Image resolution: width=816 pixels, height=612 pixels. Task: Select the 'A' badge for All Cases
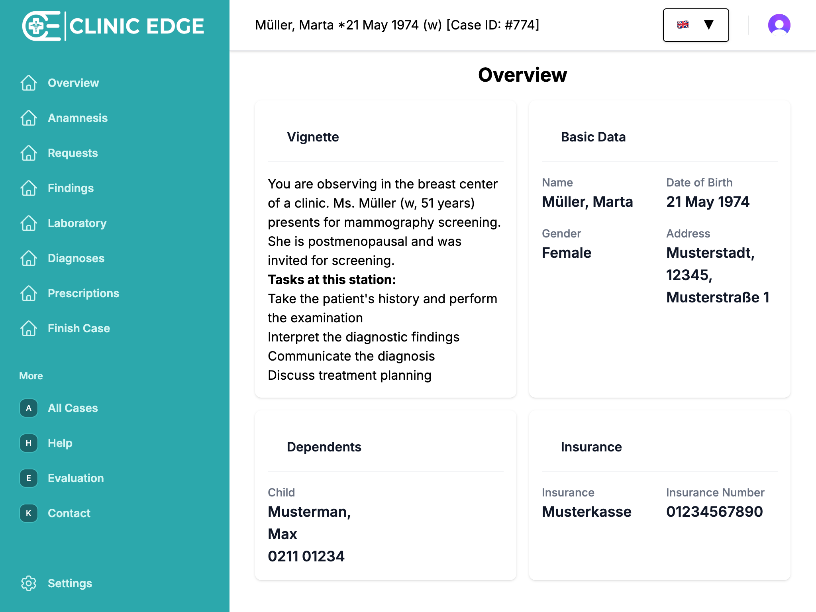(29, 408)
